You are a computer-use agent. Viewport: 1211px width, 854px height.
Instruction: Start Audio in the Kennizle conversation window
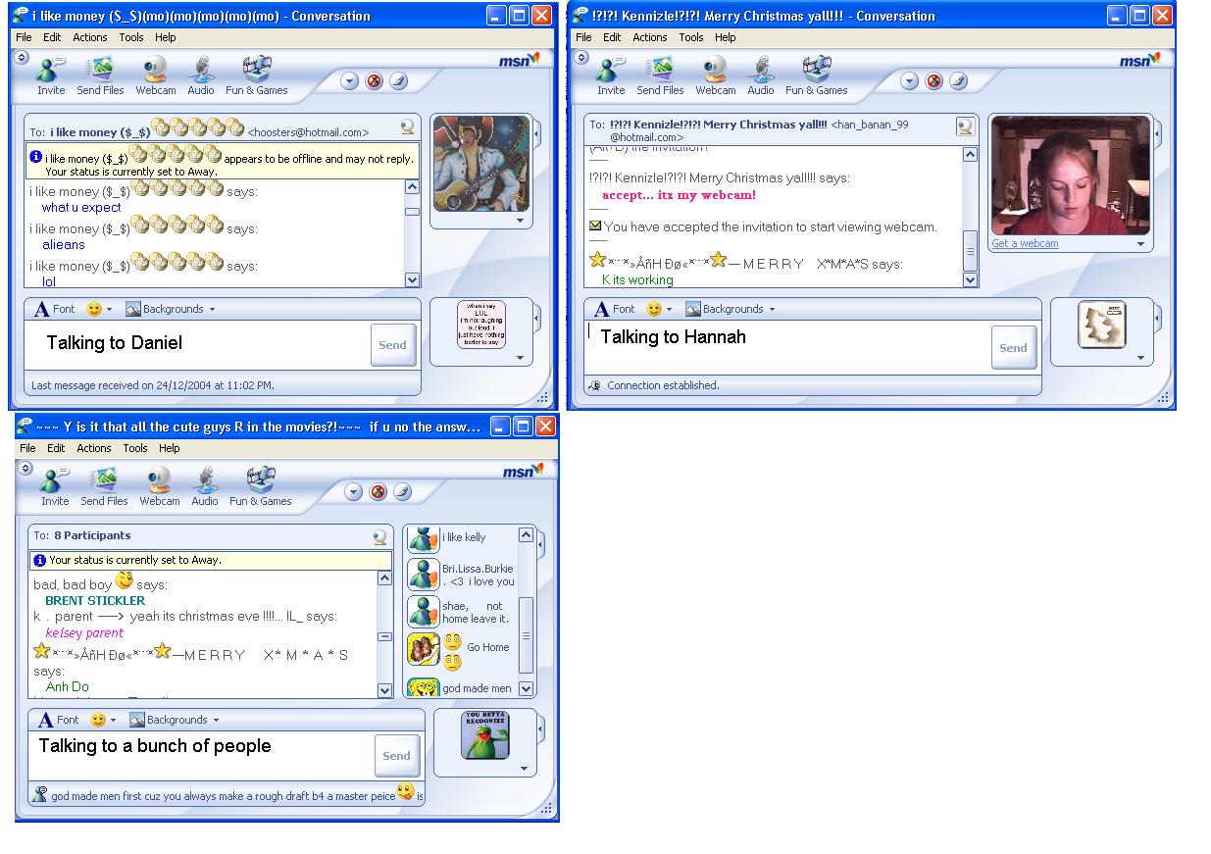tap(761, 76)
